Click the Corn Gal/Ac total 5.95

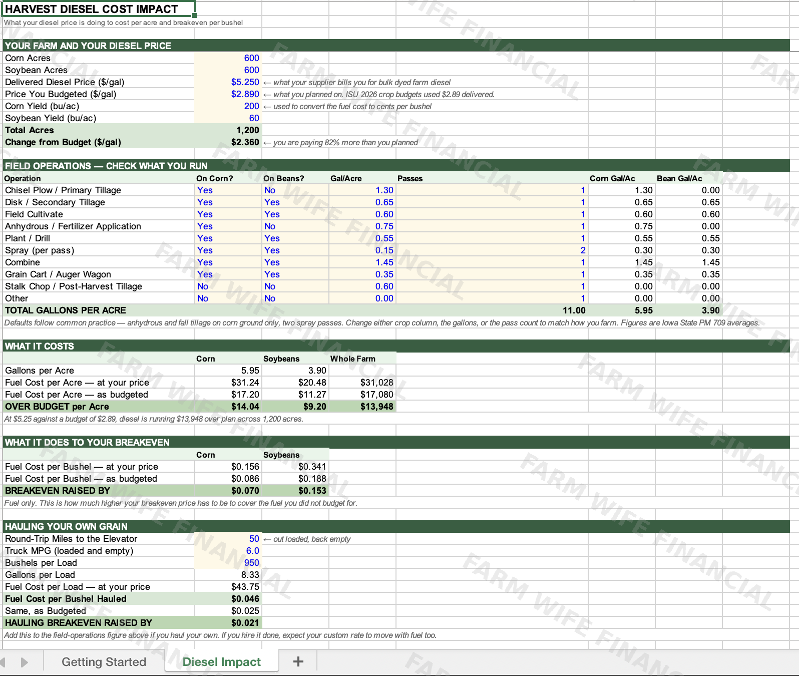point(622,310)
